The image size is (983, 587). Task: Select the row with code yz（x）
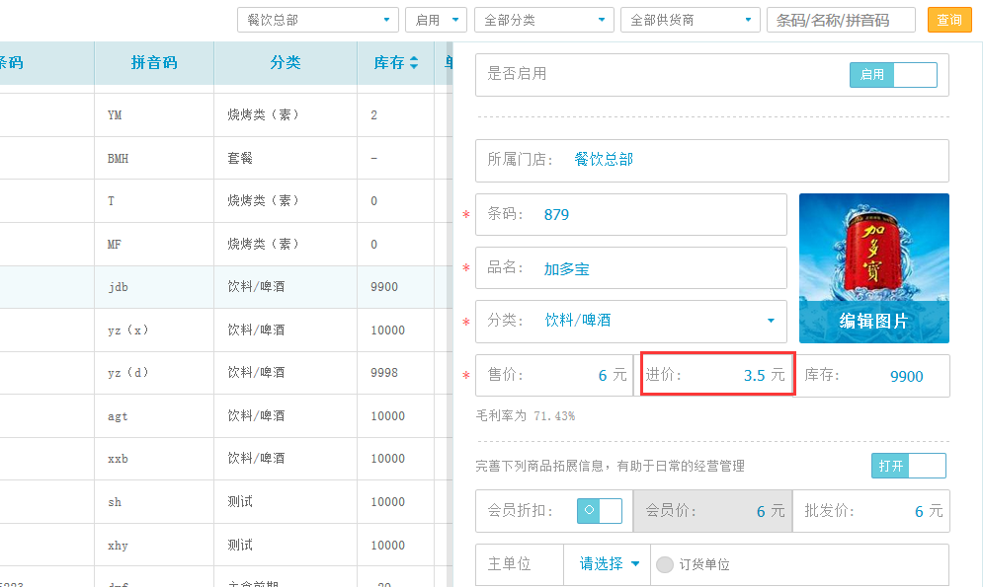[x=225, y=330]
